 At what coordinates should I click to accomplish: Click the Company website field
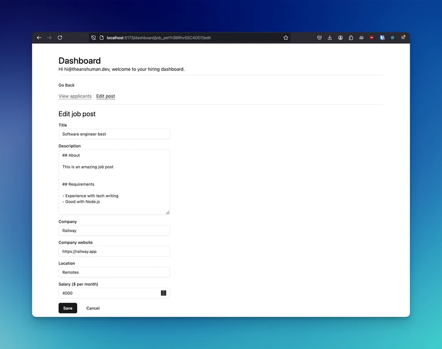114,251
